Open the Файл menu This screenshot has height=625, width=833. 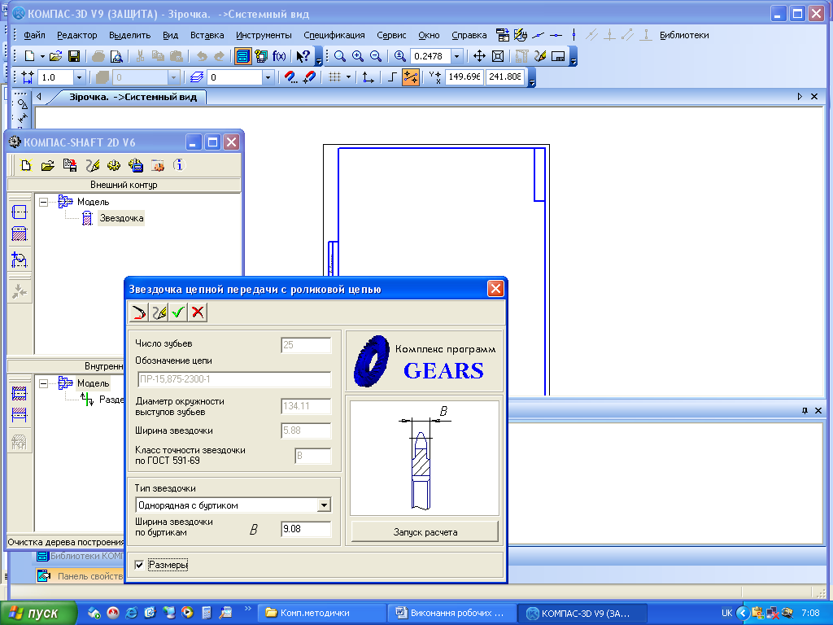[x=34, y=35]
